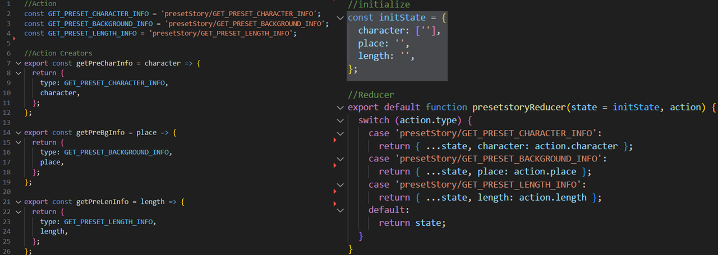Click the length: '' line in initState
Image resolution: width=718 pixels, height=255 pixels.
[x=386, y=56]
